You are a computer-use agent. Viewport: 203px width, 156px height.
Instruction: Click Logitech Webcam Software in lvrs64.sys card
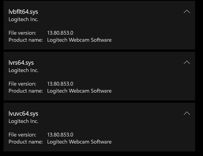click(x=79, y=91)
